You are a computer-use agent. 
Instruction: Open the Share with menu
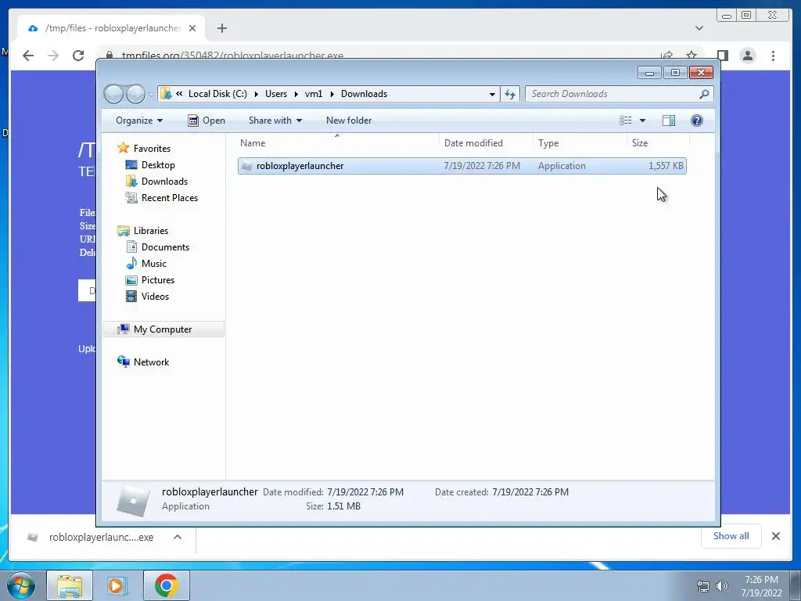[275, 121]
